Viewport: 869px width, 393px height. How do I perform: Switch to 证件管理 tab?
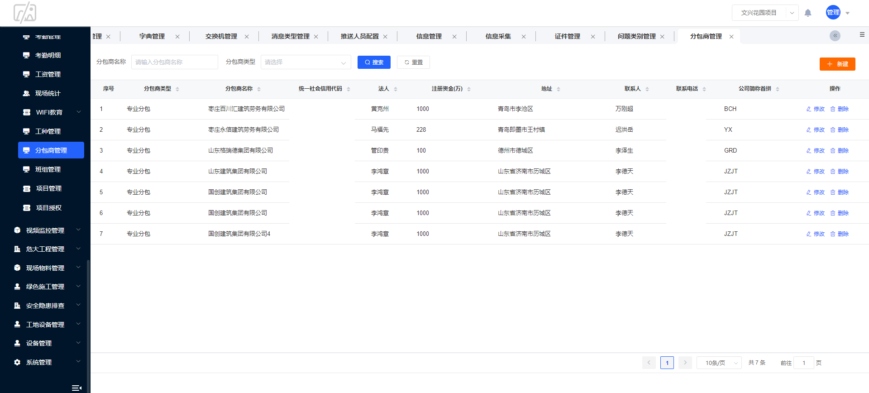[x=567, y=36]
